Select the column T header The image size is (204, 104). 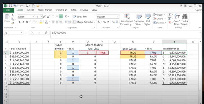point(174,42)
